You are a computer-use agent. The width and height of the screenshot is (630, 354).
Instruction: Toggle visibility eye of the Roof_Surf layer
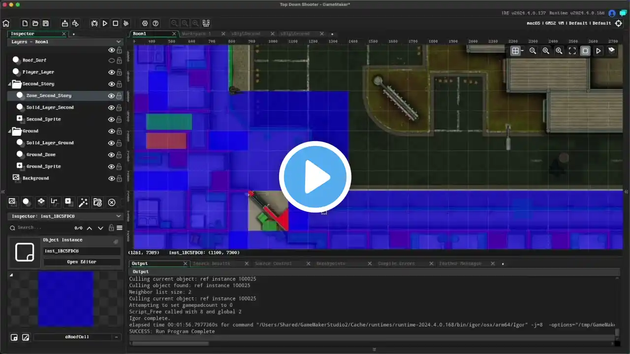[112, 60]
